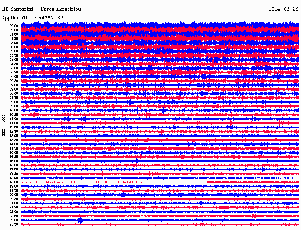Select the 06:00 time label
301x230 pixels.
tap(14, 76)
